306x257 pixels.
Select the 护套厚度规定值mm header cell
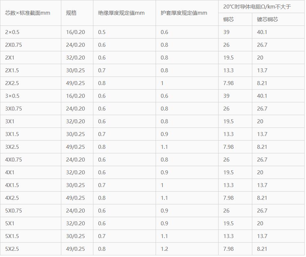[184, 13]
